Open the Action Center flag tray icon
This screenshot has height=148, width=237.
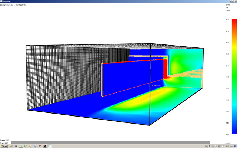coord(216,146)
